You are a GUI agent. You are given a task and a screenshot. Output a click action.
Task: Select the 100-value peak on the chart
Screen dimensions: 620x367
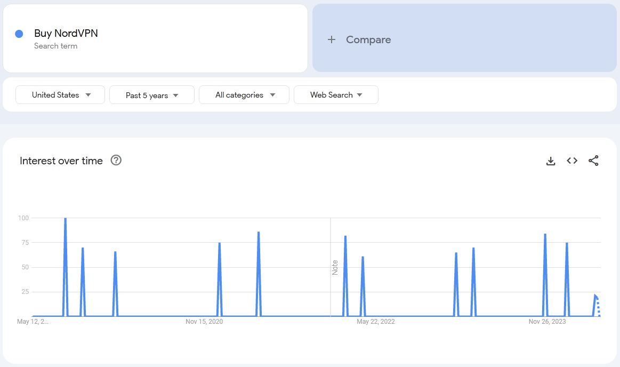tap(65, 219)
